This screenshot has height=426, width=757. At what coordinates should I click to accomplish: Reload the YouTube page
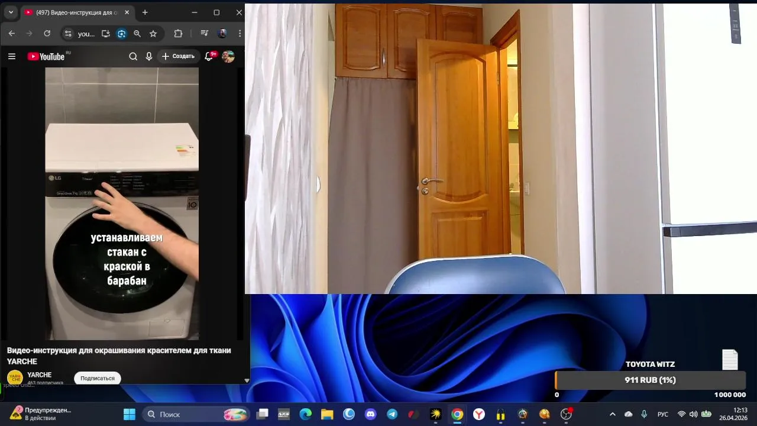[x=47, y=34]
